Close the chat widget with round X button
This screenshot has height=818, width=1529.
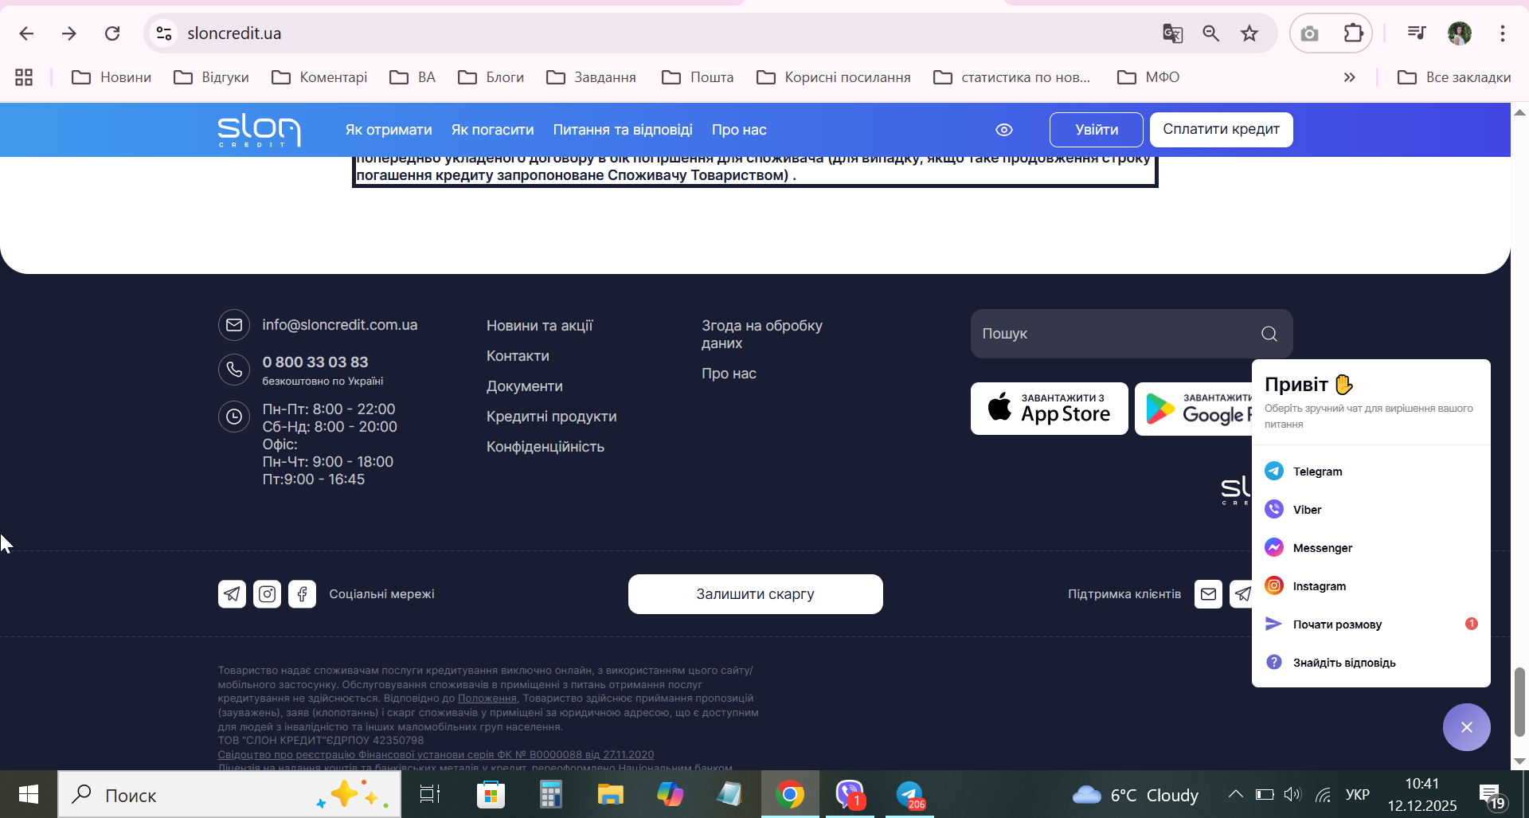coord(1467,727)
